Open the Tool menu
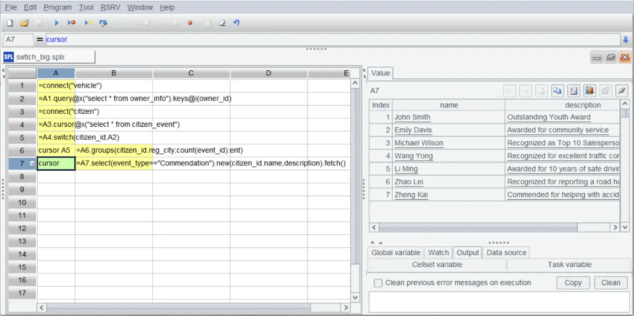The height and width of the screenshot is (316, 634). (86, 7)
